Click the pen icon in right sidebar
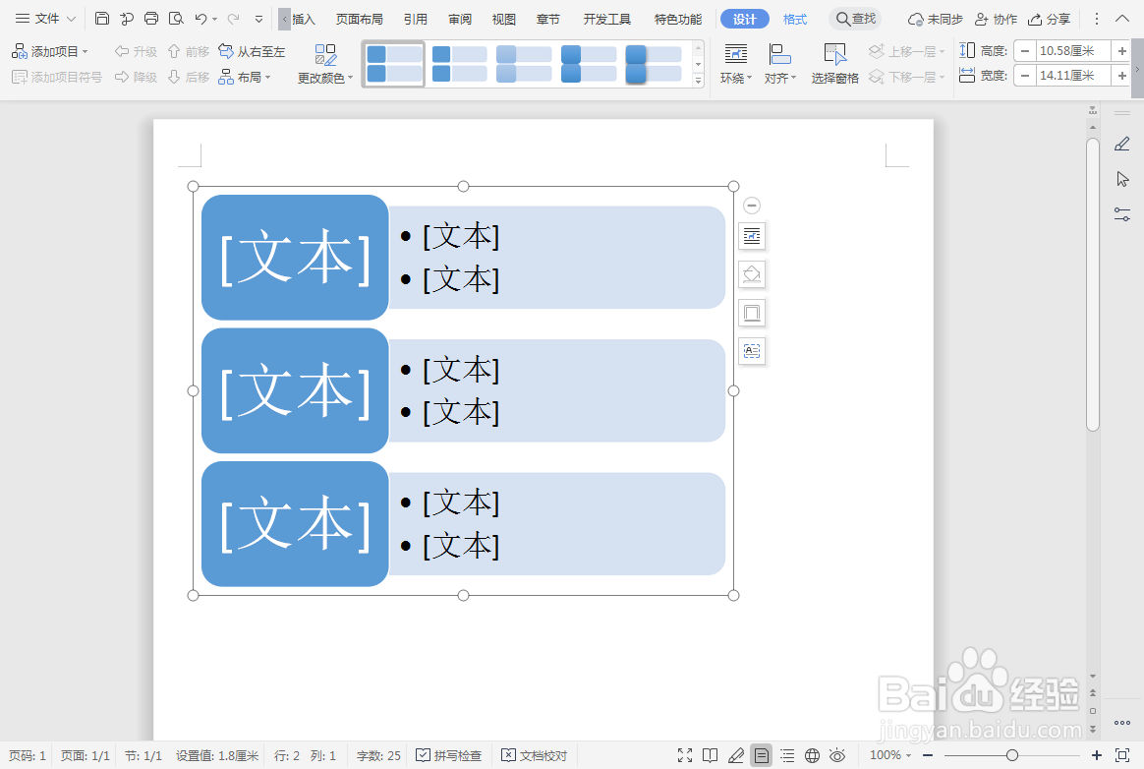Viewport: 1144px width, 769px height. pyautogui.click(x=1122, y=144)
